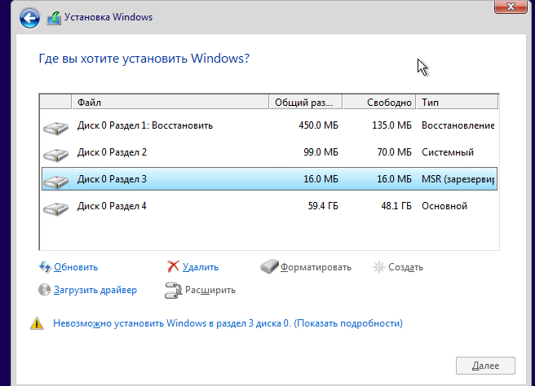Click the Load driver CD icon
The image size is (535, 386).
[44, 290]
